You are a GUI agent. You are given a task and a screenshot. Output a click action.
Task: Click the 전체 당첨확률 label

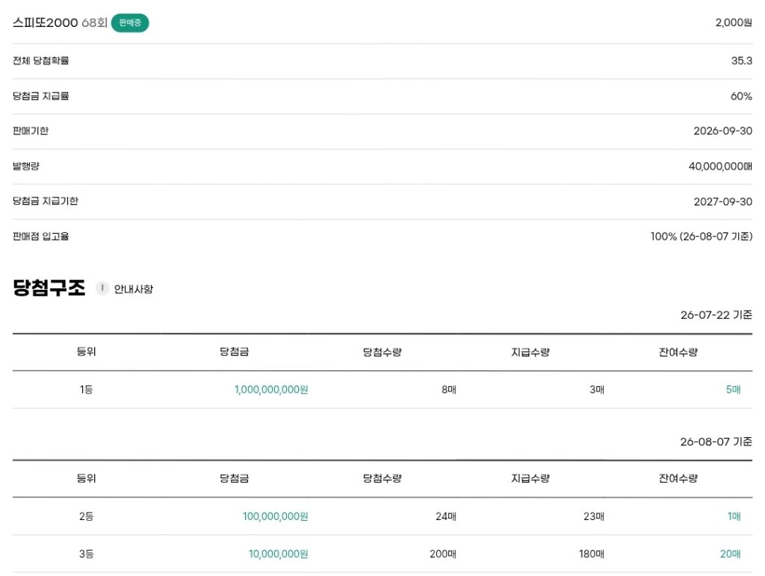(x=40, y=61)
